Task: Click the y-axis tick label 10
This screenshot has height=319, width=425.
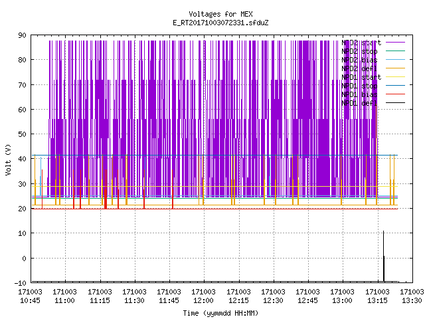Action: coord(22,233)
